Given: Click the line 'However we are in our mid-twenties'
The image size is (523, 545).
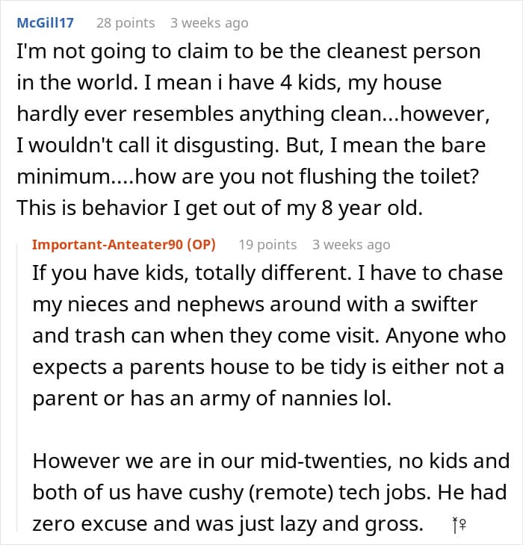Looking at the screenshot, I should 271,461.
